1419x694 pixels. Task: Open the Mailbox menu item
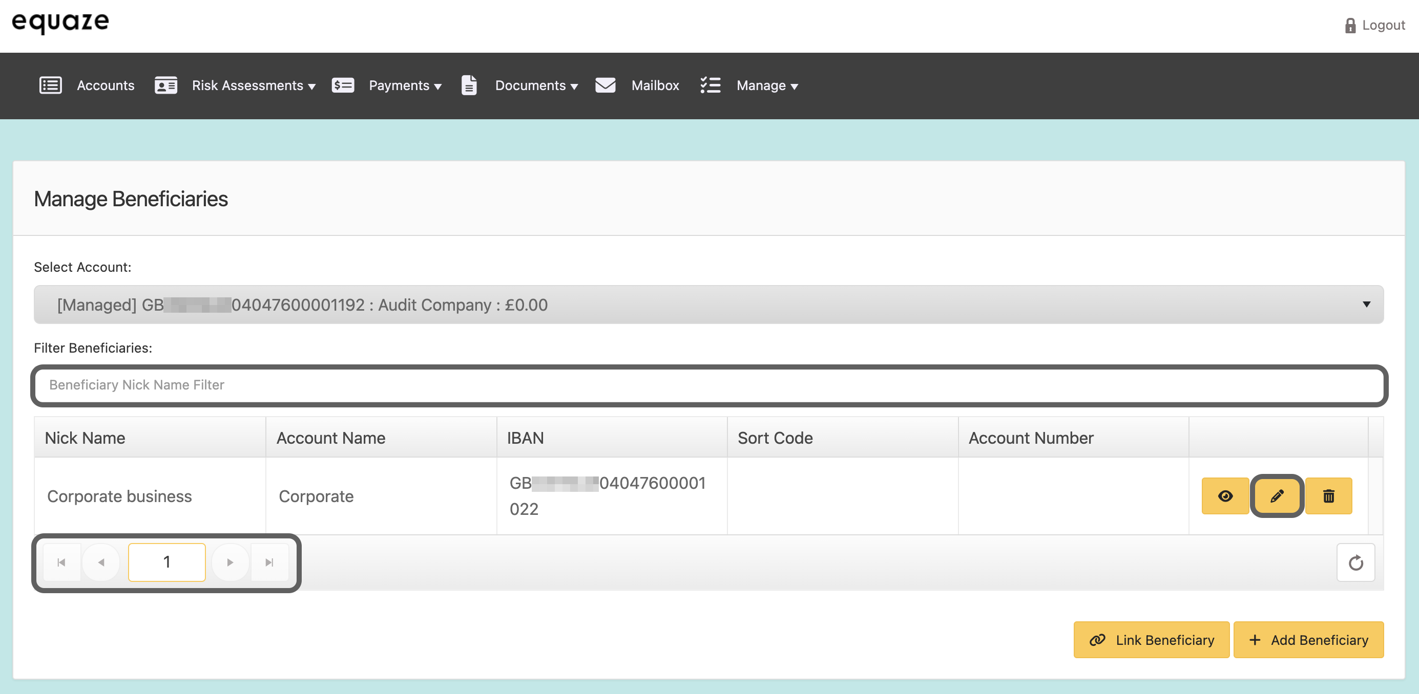(x=655, y=85)
